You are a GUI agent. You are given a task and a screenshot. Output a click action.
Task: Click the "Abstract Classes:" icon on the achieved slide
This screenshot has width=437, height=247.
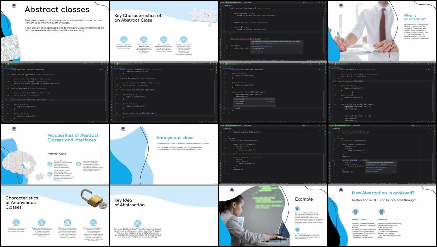355,212
